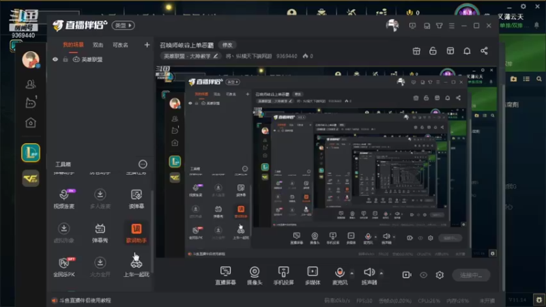Open the 虚拟形象 avatar tool
546x307 pixels.
pyautogui.click(x=63, y=233)
